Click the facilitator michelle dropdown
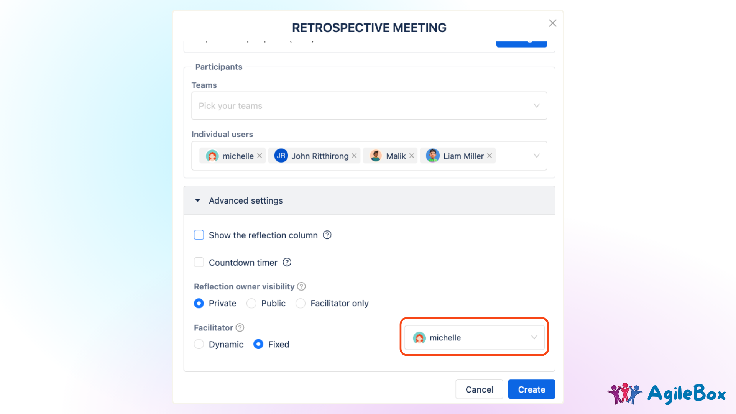 tap(474, 338)
